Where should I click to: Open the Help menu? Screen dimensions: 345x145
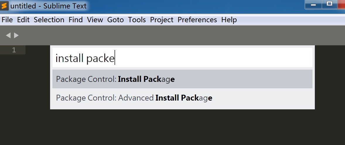click(x=229, y=20)
